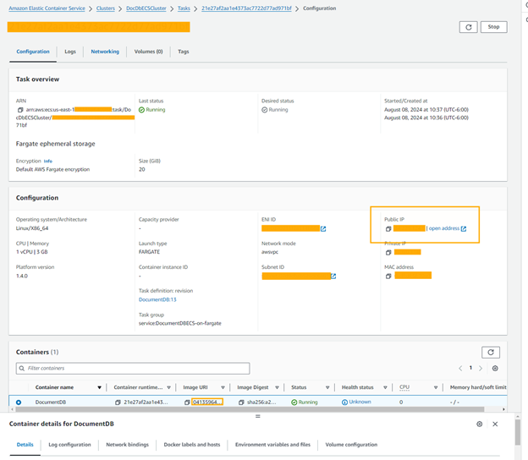Click the containers table horizontal scrollbar
Screen dimensions: 528x460
coord(250,409)
